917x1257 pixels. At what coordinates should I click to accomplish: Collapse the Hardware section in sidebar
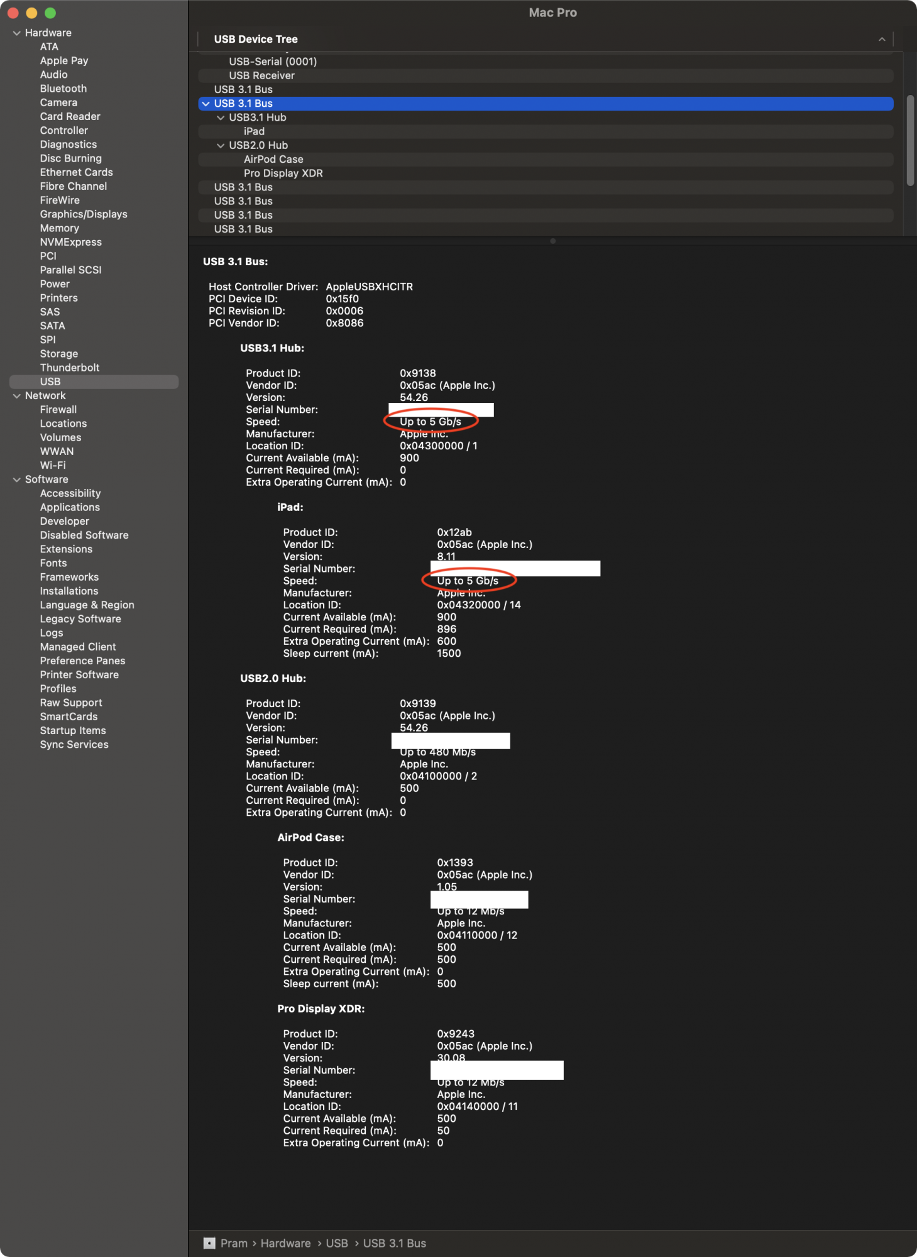(x=17, y=33)
